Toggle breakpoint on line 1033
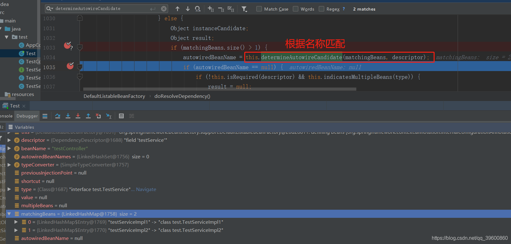Image resolution: width=511 pixels, height=244 pixels. click(x=67, y=46)
